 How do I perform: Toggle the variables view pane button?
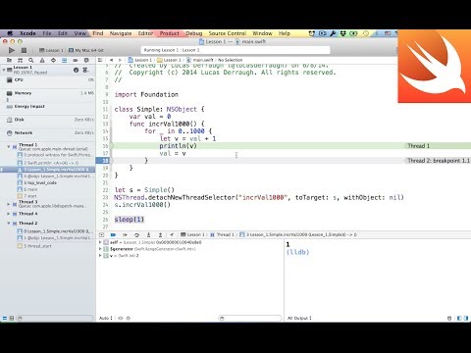459,318
